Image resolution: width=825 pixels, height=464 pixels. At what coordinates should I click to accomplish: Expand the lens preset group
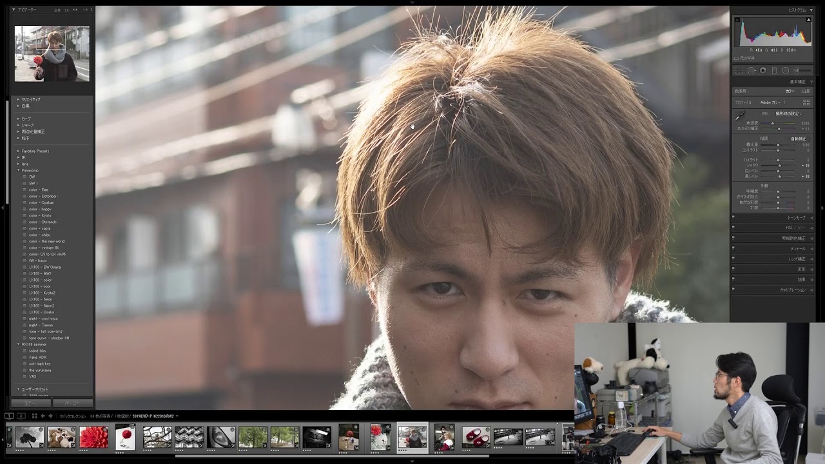click(x=18, y=164)
